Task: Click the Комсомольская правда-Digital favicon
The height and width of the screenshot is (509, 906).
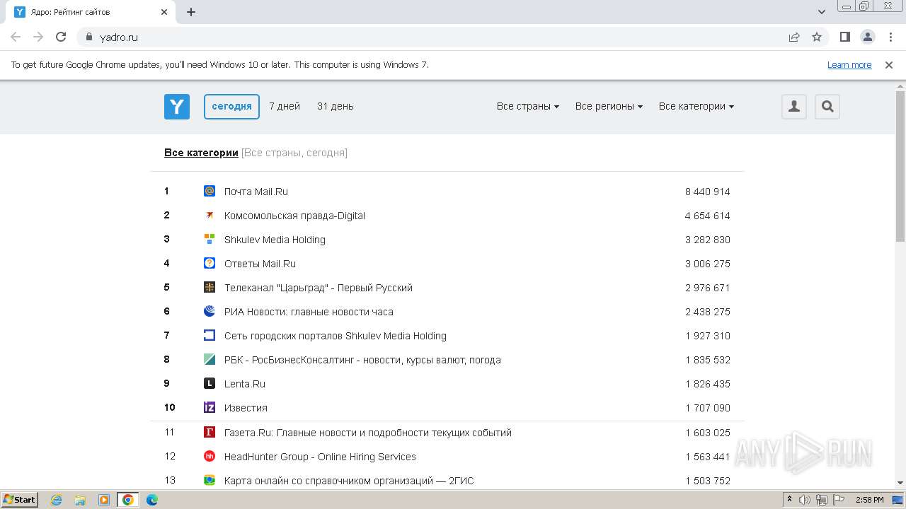Action: [x=210, y=215]
